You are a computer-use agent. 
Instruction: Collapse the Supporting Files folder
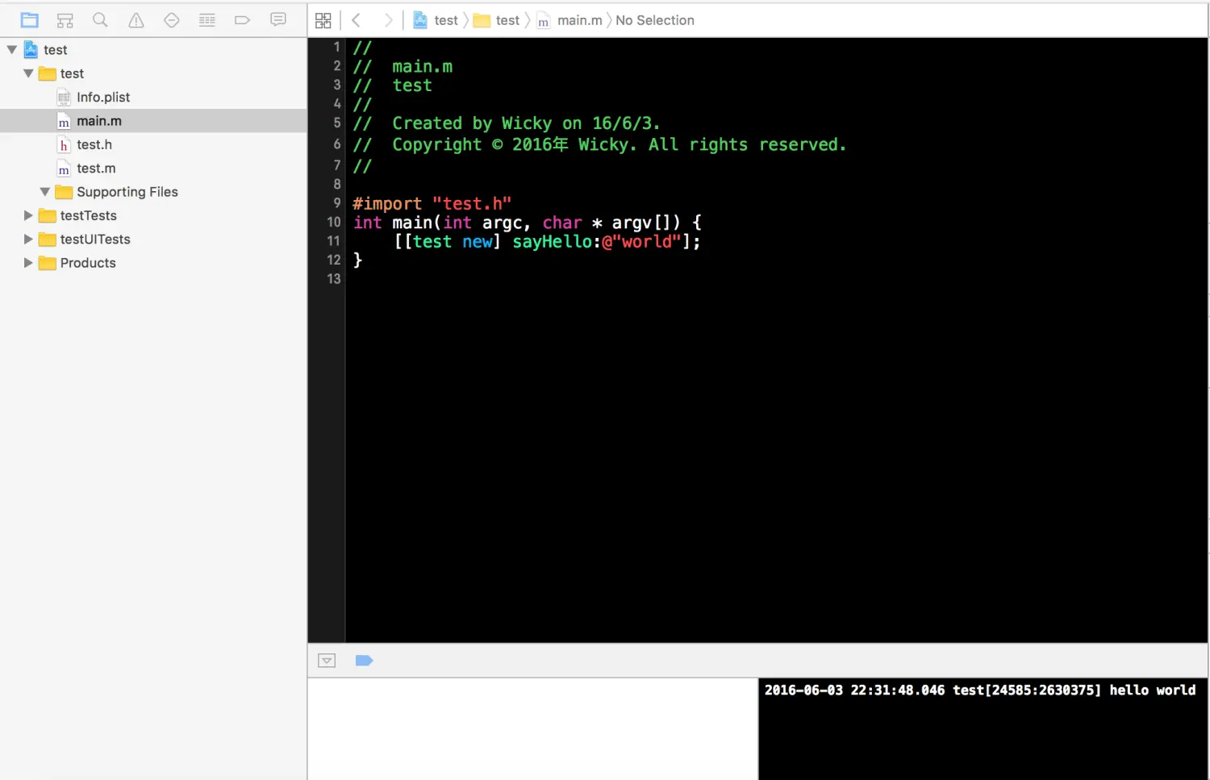pos(44,192)
